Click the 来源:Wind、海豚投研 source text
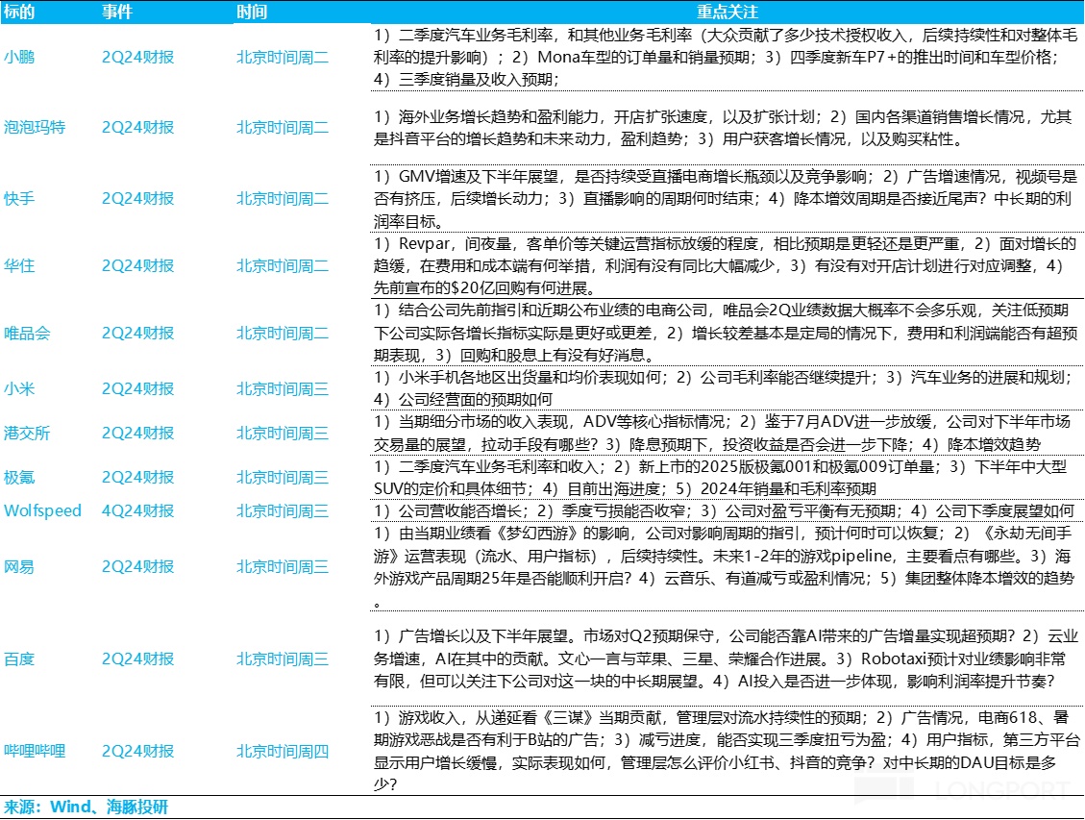This screenshot has height=820, width=1085. coord(86,807)
